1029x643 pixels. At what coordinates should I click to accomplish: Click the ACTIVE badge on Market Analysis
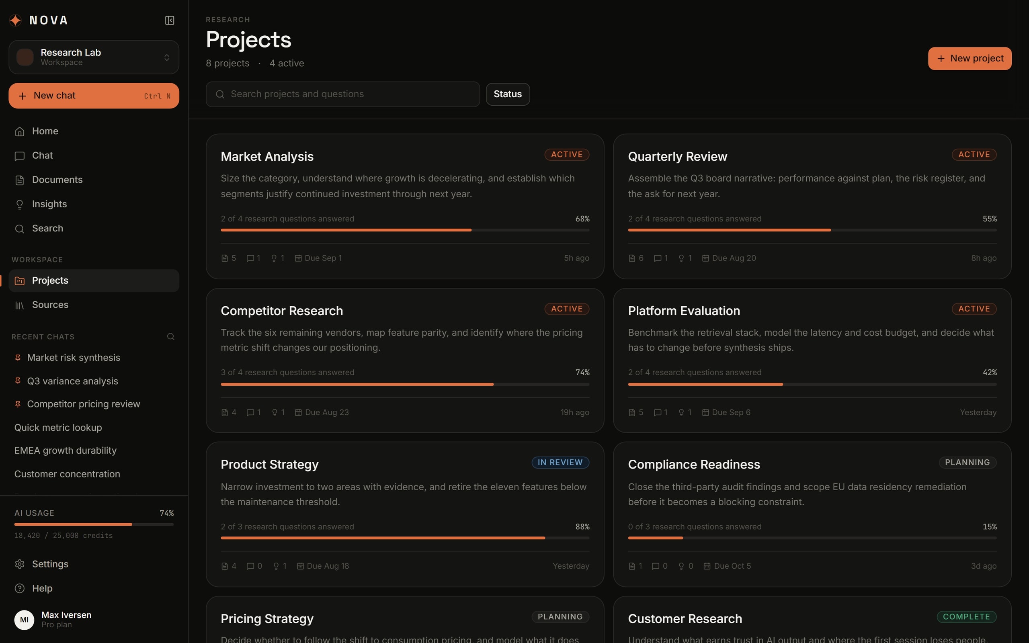click(x=567, y=155)
